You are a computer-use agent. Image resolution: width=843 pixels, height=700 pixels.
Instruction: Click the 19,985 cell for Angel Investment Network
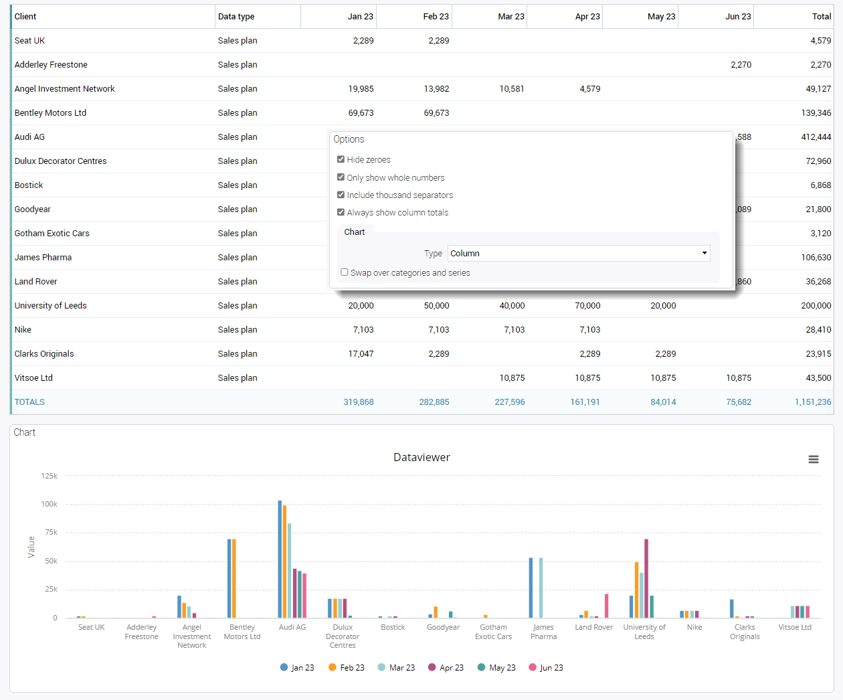pyautogui.click(x=361, y=89)
